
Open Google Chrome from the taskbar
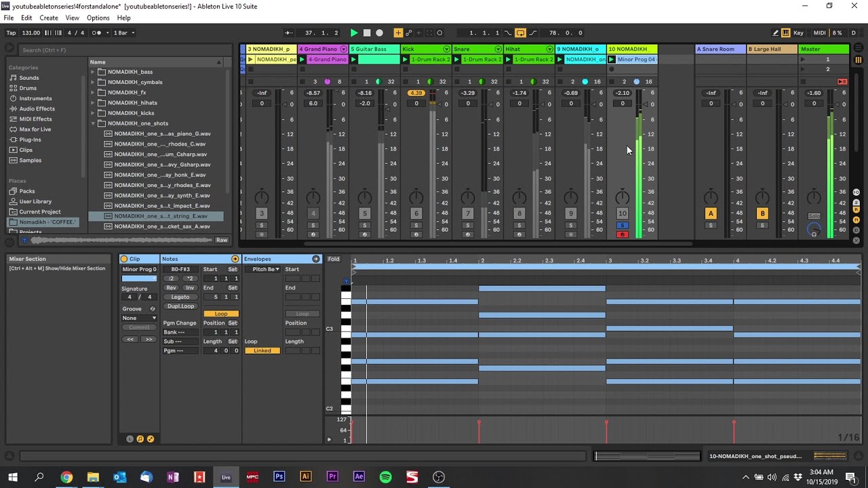click(x=66, y=477)
